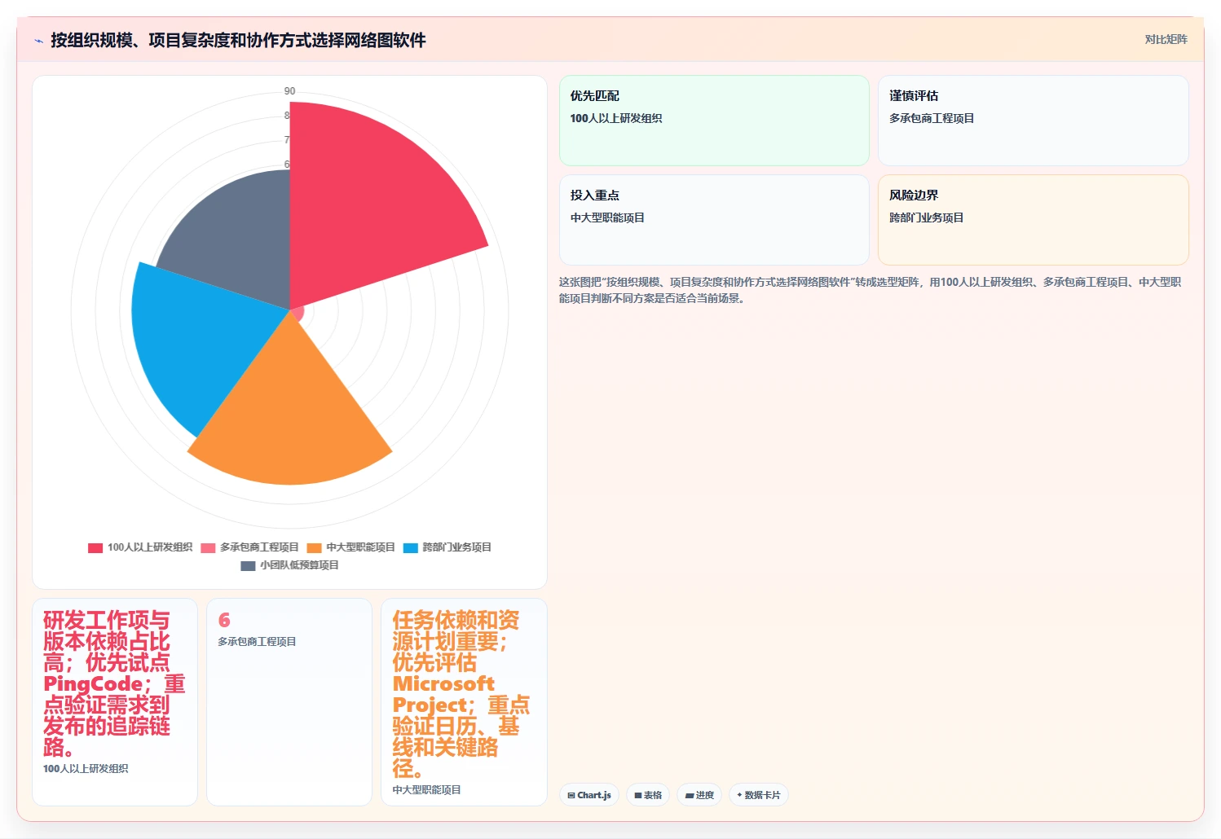Image resolution: width=1221 pixels, height=839 pixels.
Task: Click the 表格 tag chip
Action: click(x=648, y=795)
